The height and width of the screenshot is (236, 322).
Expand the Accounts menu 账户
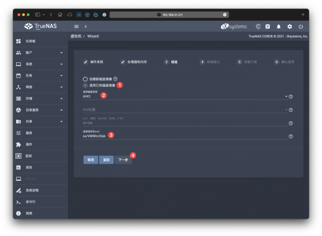[x=40, y=53]
